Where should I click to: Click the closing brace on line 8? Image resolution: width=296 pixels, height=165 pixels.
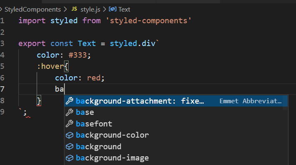(x=39, y=101)
